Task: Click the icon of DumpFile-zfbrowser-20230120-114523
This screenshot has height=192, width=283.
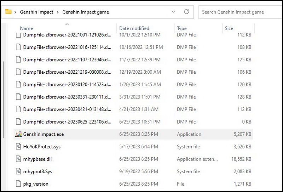Action: pyautogui.click(x=18, y=84)
